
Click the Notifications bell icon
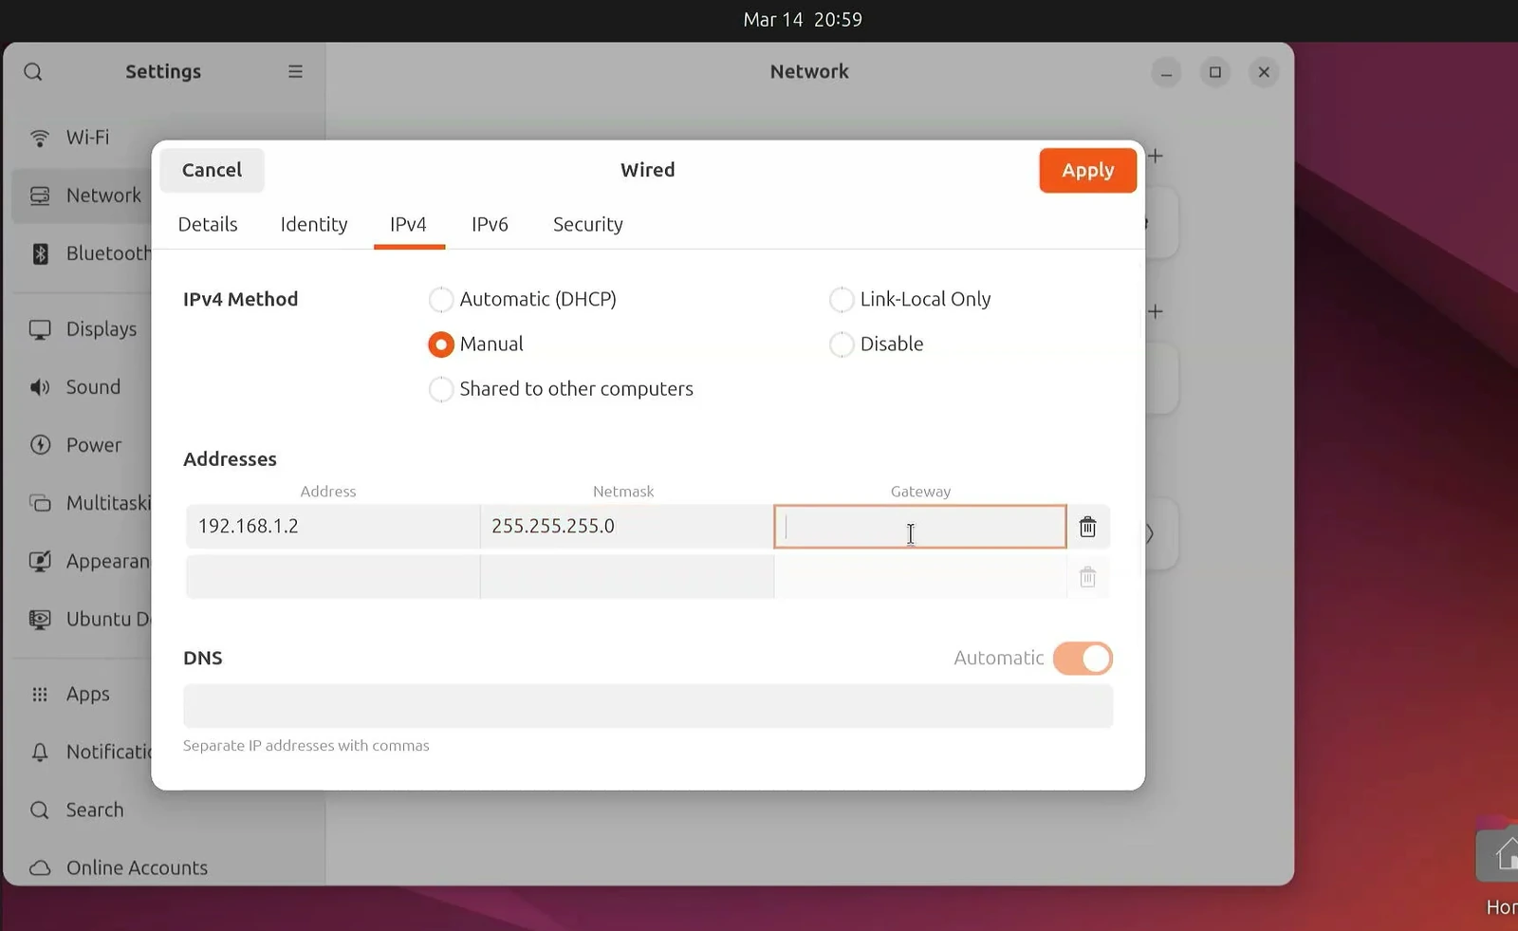(x=40, y=753)
